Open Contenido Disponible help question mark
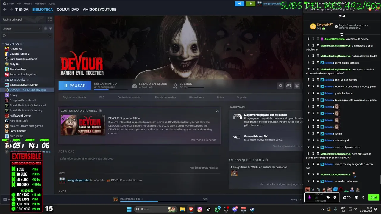 100,111
